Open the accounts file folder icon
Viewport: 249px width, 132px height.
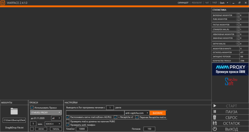14,111
